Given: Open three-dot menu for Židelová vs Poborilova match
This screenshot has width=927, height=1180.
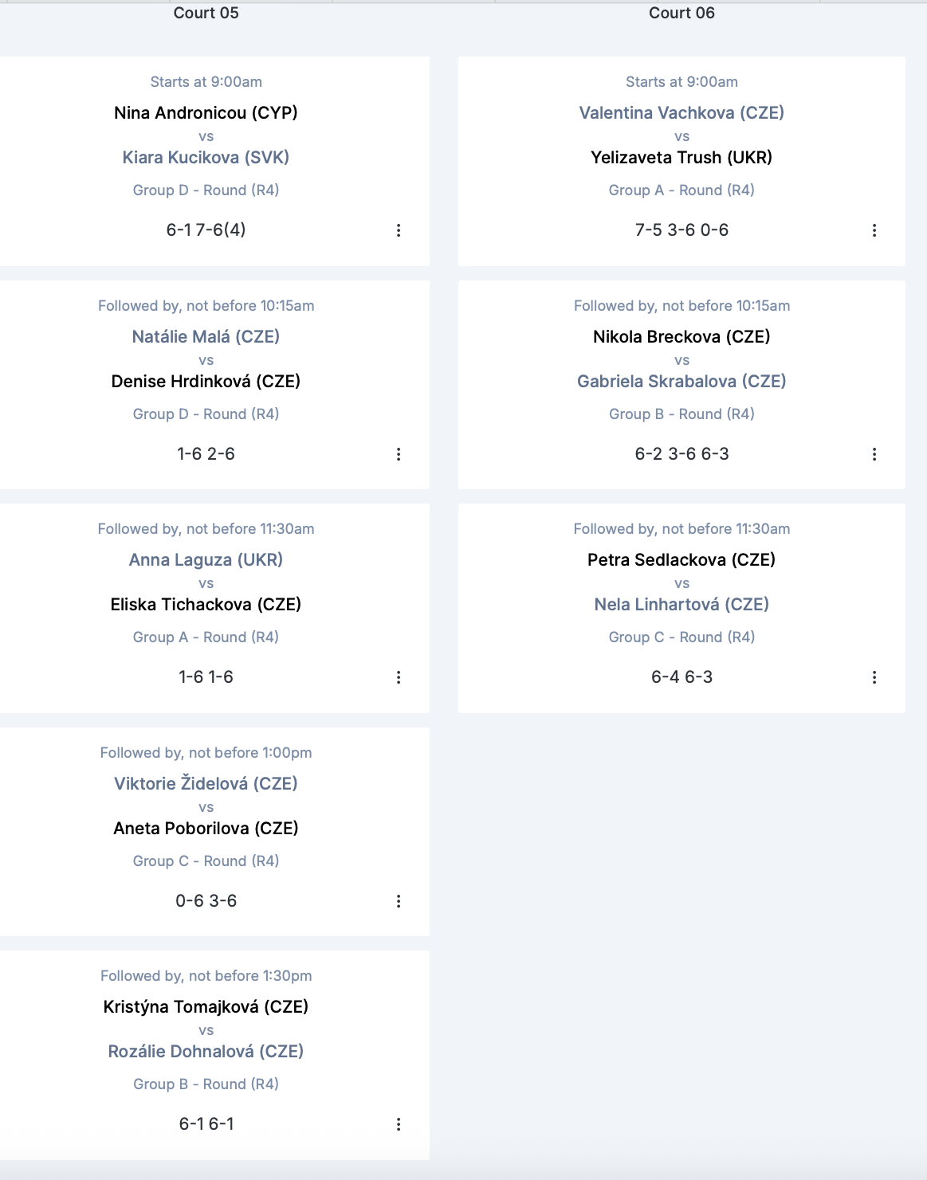Looking at the screenshot, I should click(399, 901).
